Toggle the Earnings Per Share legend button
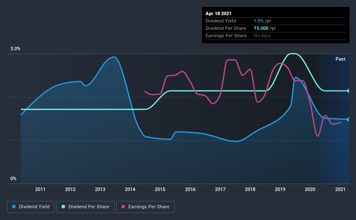356x220 pixels. pos(145,207)
